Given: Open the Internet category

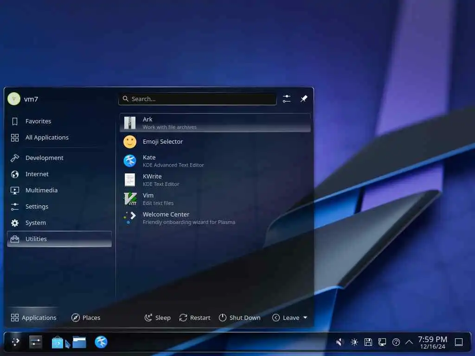Looking at the screenshot, I should pos(59,174).
